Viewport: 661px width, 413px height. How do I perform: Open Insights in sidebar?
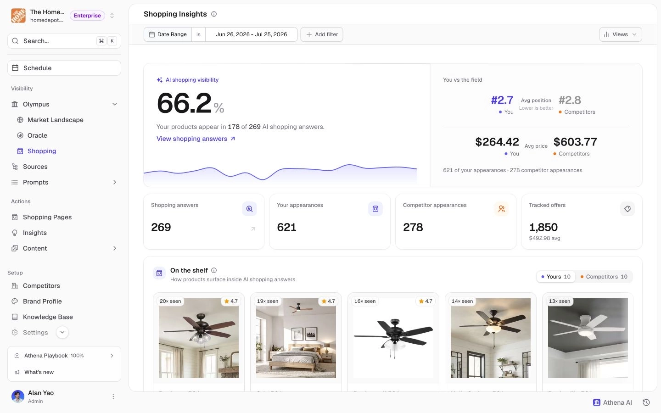[x=35, y=233]
